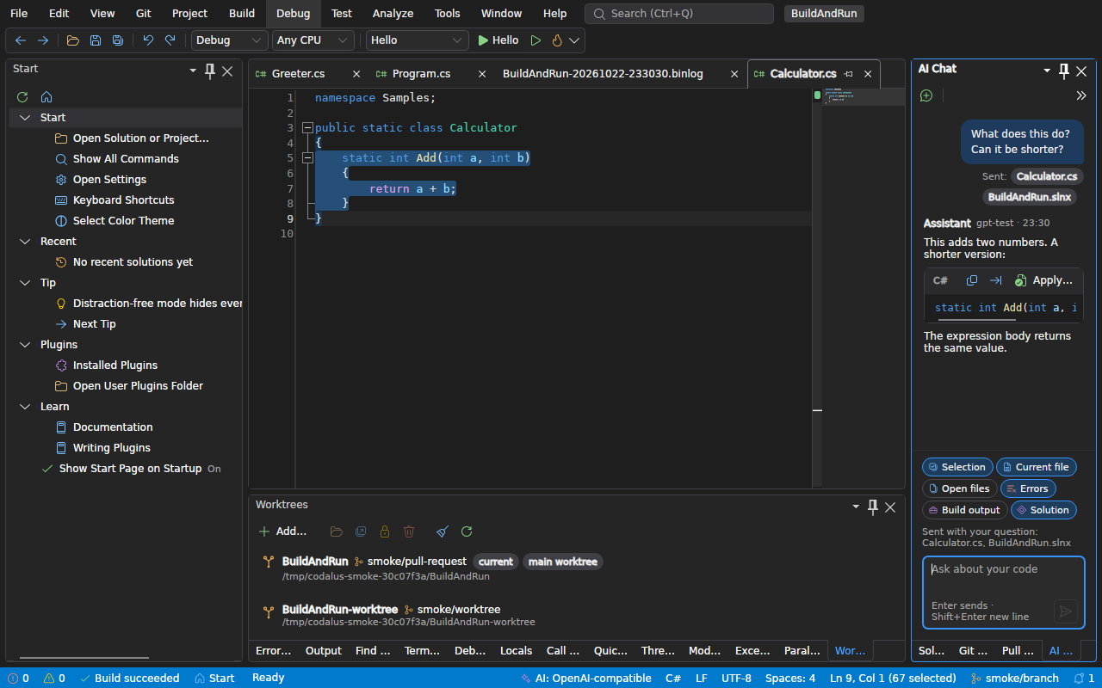Switch to the Output panel tab
The image size is (1102, 688).
pyautogui.click(x=324, y=651)
